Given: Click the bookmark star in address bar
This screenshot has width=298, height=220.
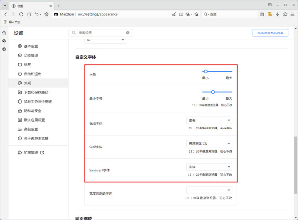Looking at the screenshot, I should pos(196,14).
